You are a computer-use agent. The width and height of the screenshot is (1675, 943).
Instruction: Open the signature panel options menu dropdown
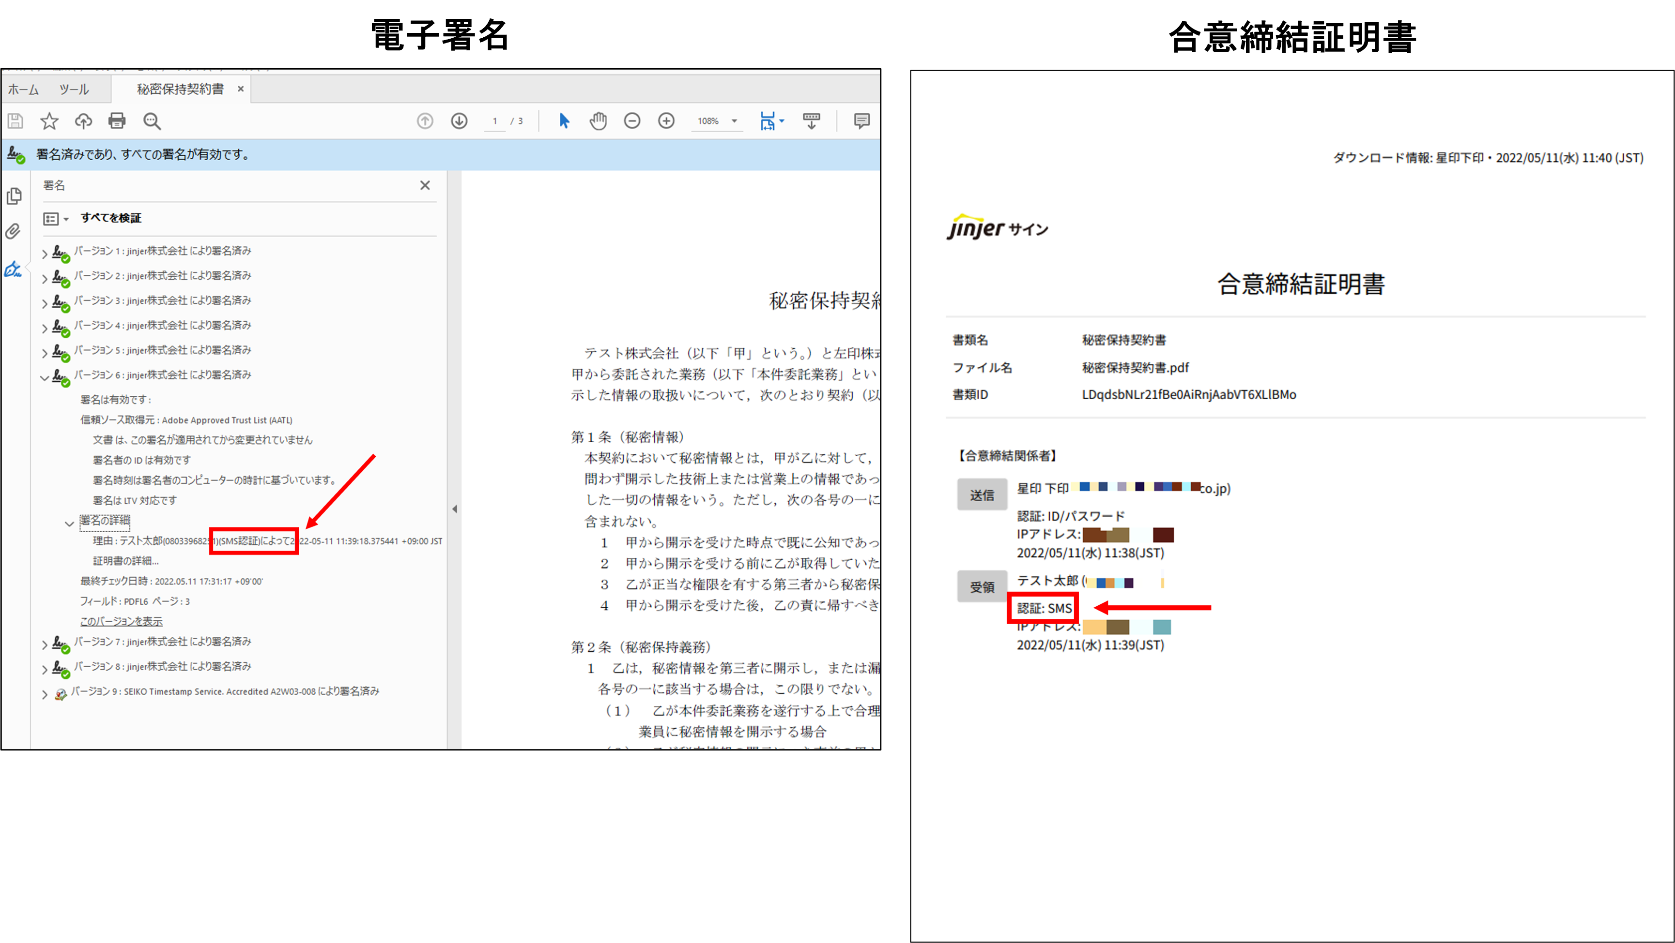click(56, 219)
